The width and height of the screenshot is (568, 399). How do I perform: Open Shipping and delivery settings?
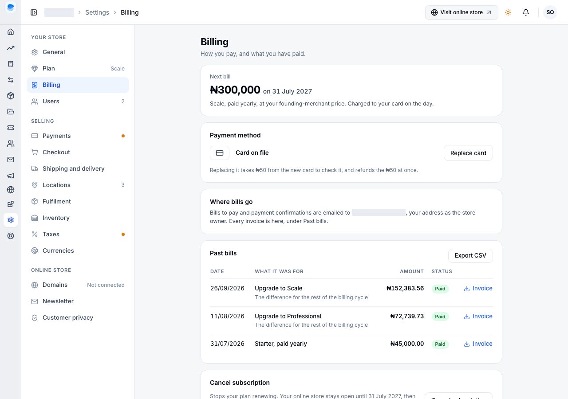click(x=78, y=169)
